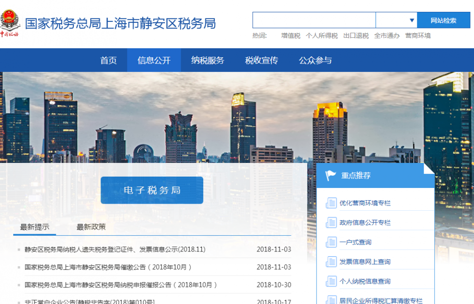Image resolution: width=474 pixels, height=304 pixels.
Task: Click document icon next to 发票信息网上查询
Action: click(x=331, y=262)
